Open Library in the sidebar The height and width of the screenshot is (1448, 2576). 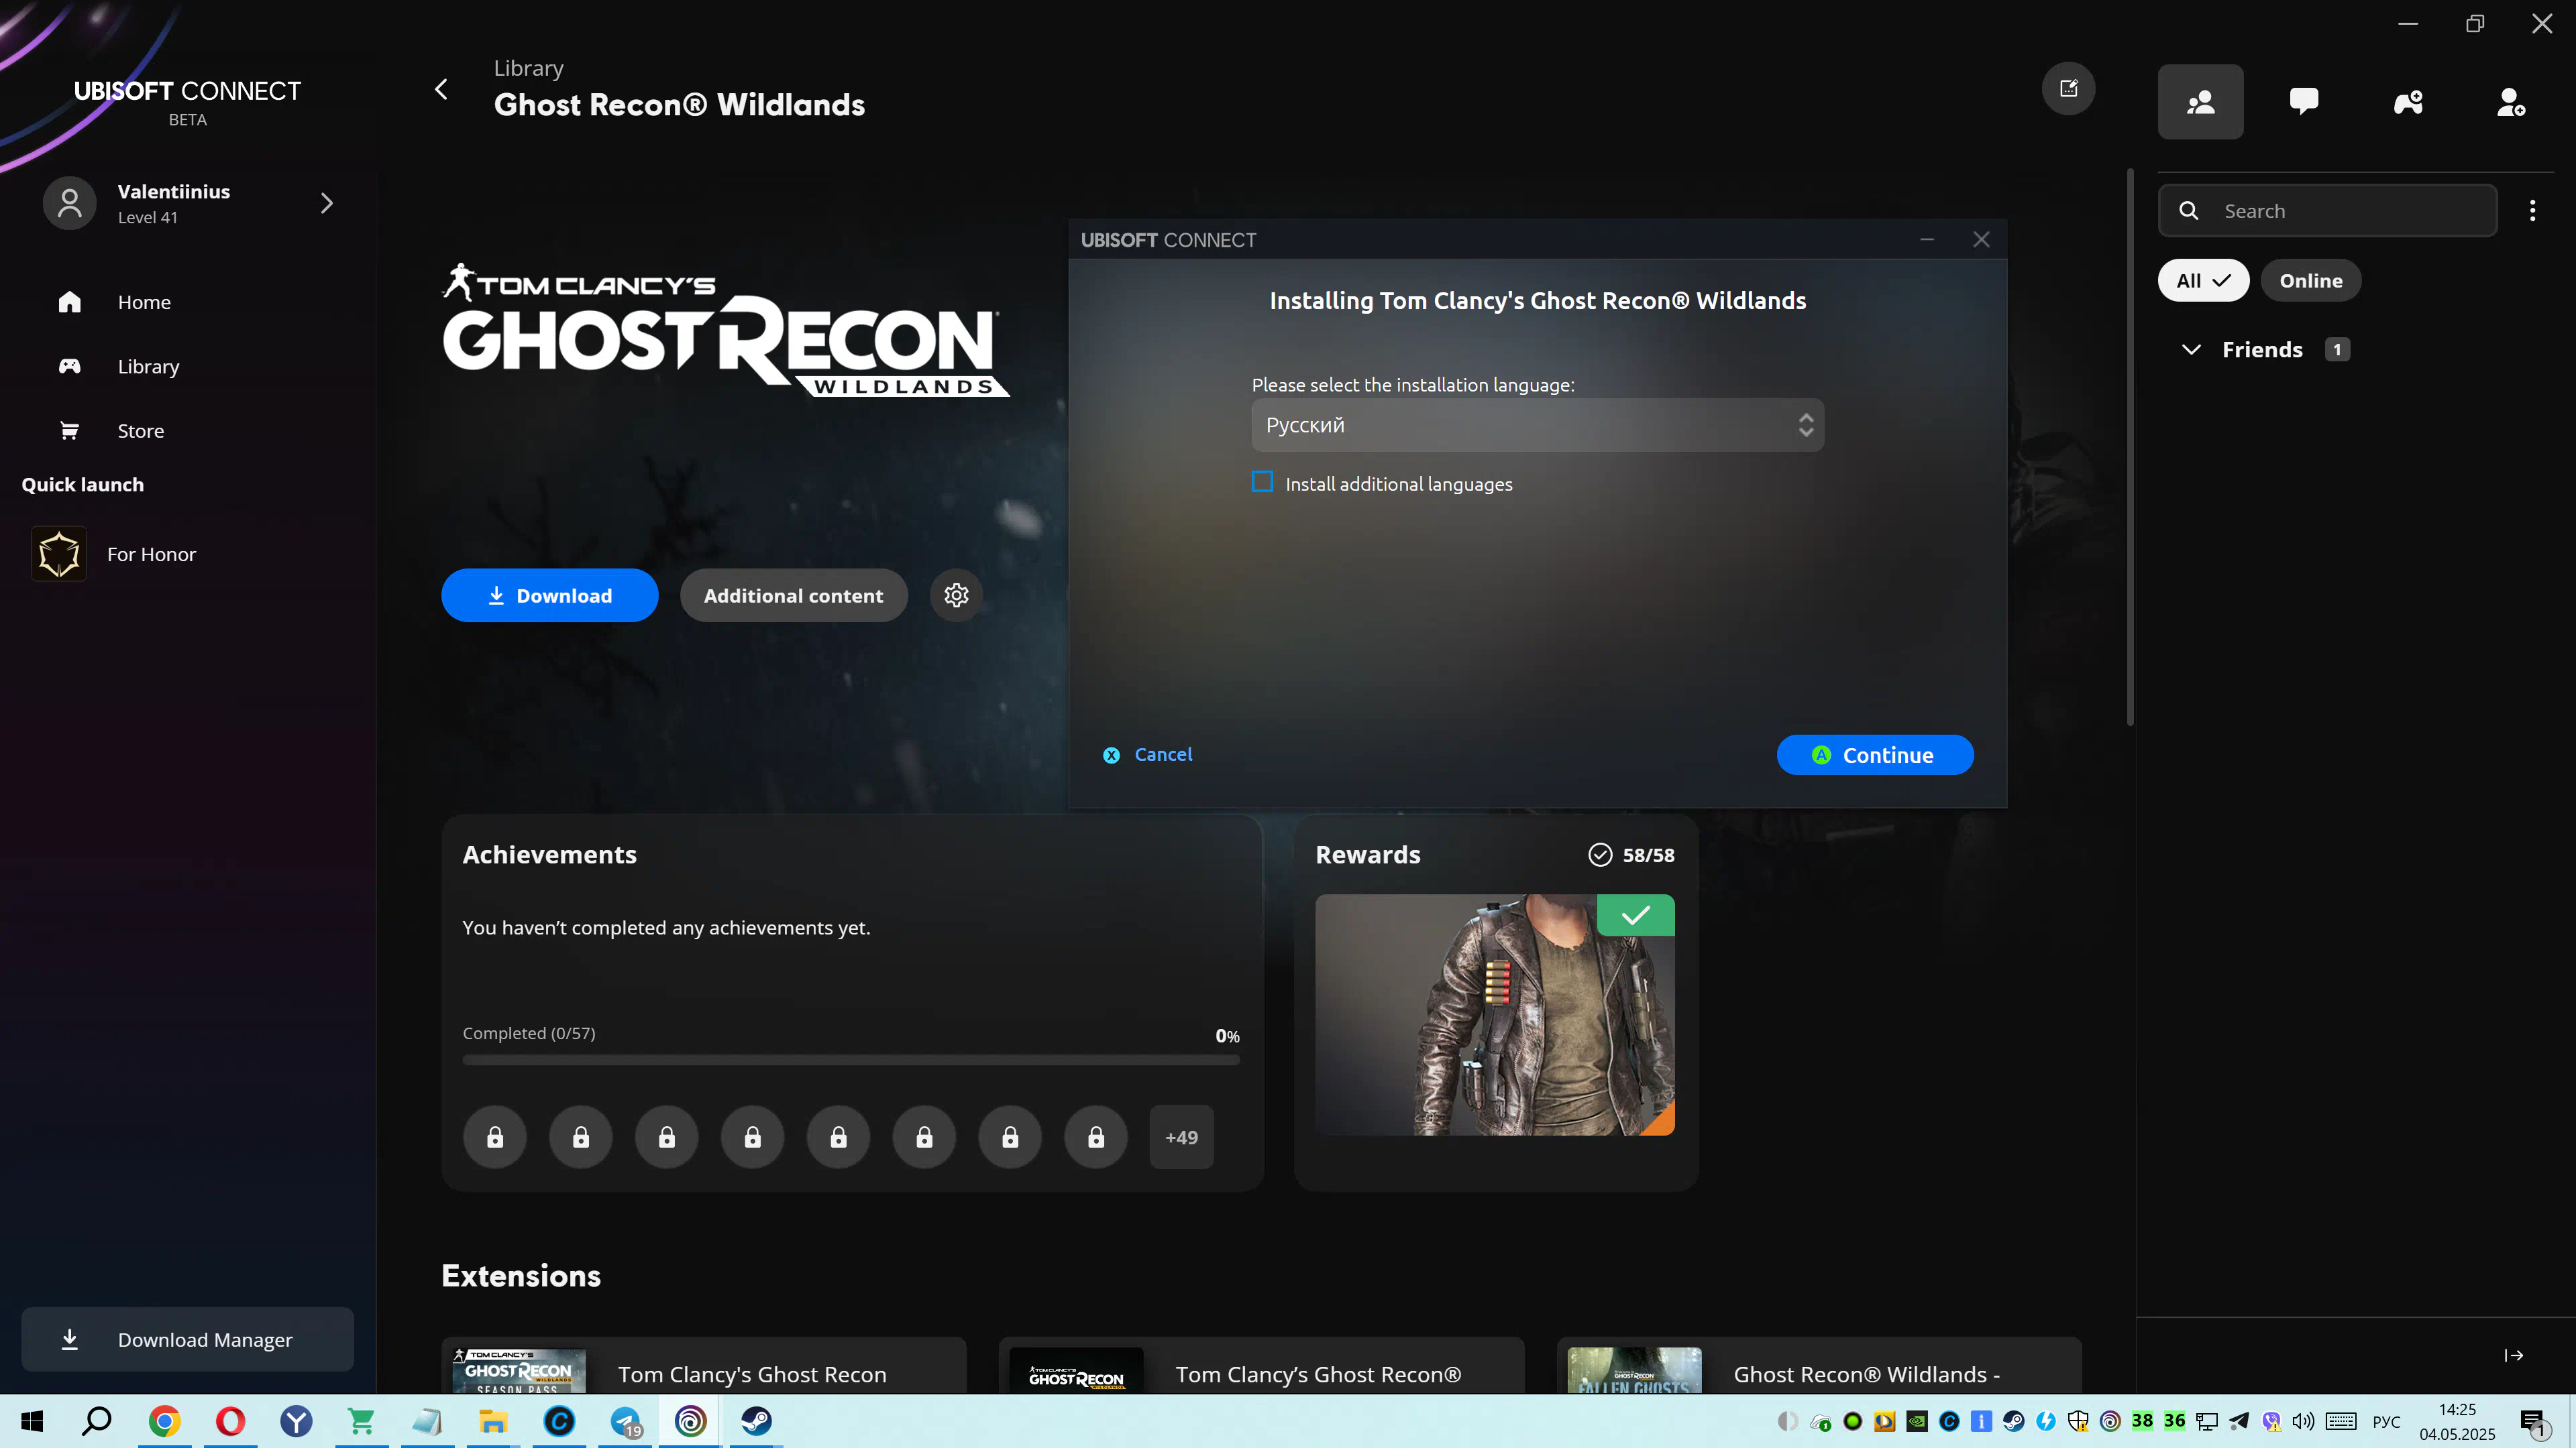pyautogui.click(x=148, y=367)
